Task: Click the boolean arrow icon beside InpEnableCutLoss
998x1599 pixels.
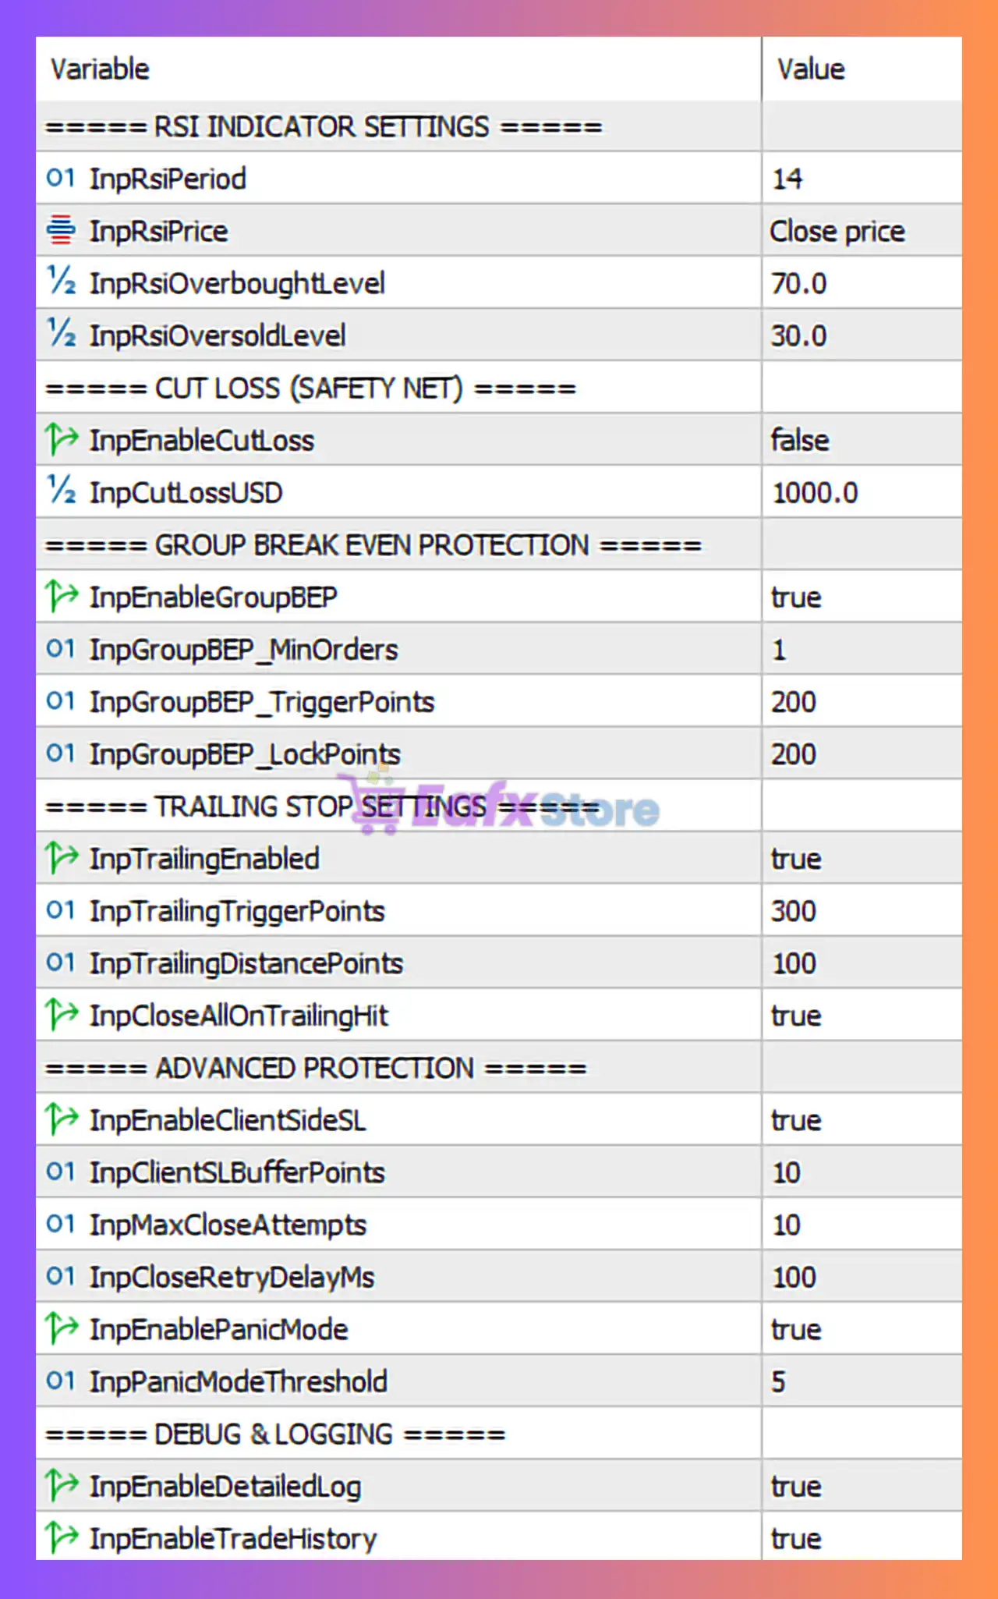Action: [61, 440]
